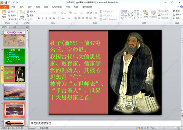Open the Layout (版式) dropdown
183x130 pixels.
coord(31,11)
